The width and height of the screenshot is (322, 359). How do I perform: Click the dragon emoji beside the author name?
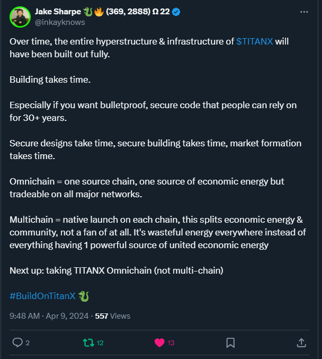click(x=88, y=12)
